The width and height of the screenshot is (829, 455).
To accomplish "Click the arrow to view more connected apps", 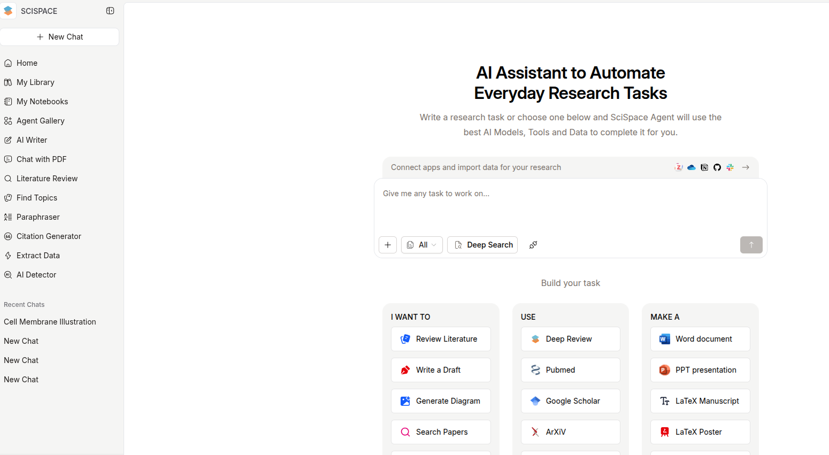I will [x=746, y=167].
